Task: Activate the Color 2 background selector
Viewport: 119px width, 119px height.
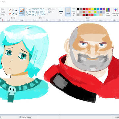Action: click(73, 12)
